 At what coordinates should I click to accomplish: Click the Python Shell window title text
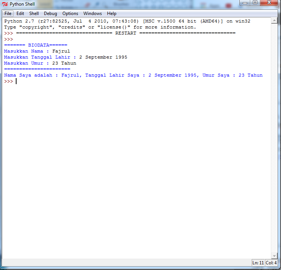[x=22, y=4]
